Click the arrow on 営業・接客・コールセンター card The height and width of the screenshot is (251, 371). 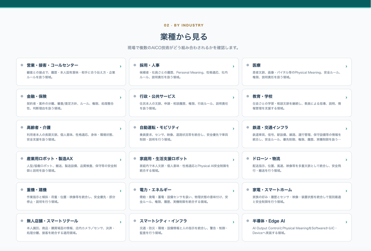pos(120,66)
